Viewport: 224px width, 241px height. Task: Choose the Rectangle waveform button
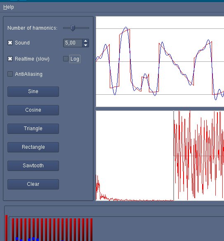[33, 147]
